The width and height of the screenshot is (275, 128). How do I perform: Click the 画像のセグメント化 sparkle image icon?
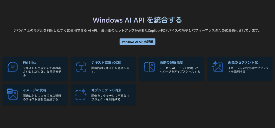click(218, 67)
